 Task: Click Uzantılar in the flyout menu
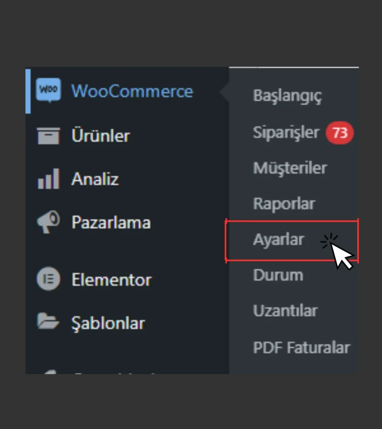click(x=286, y=311)
